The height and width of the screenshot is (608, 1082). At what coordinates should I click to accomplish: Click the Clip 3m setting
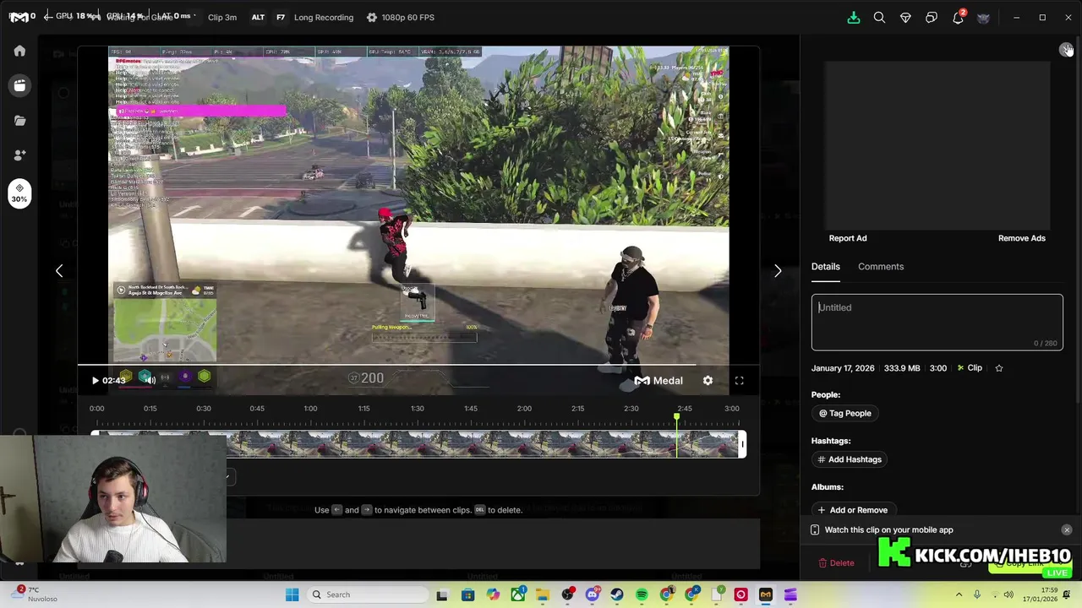[222, 17]
